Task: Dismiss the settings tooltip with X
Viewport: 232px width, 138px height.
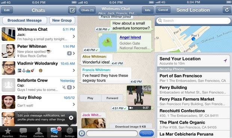Action: pyautogui.click(x=71, y=118)
